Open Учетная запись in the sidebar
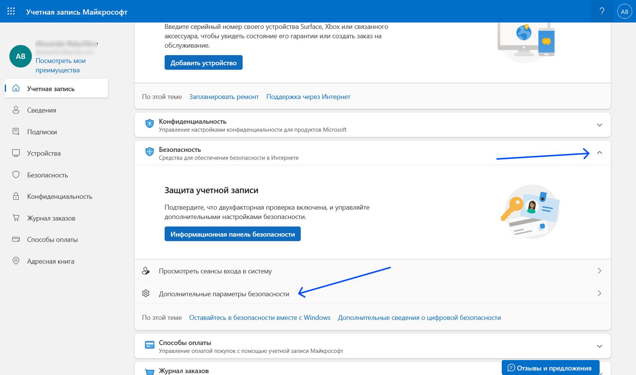 coord(56,88)
